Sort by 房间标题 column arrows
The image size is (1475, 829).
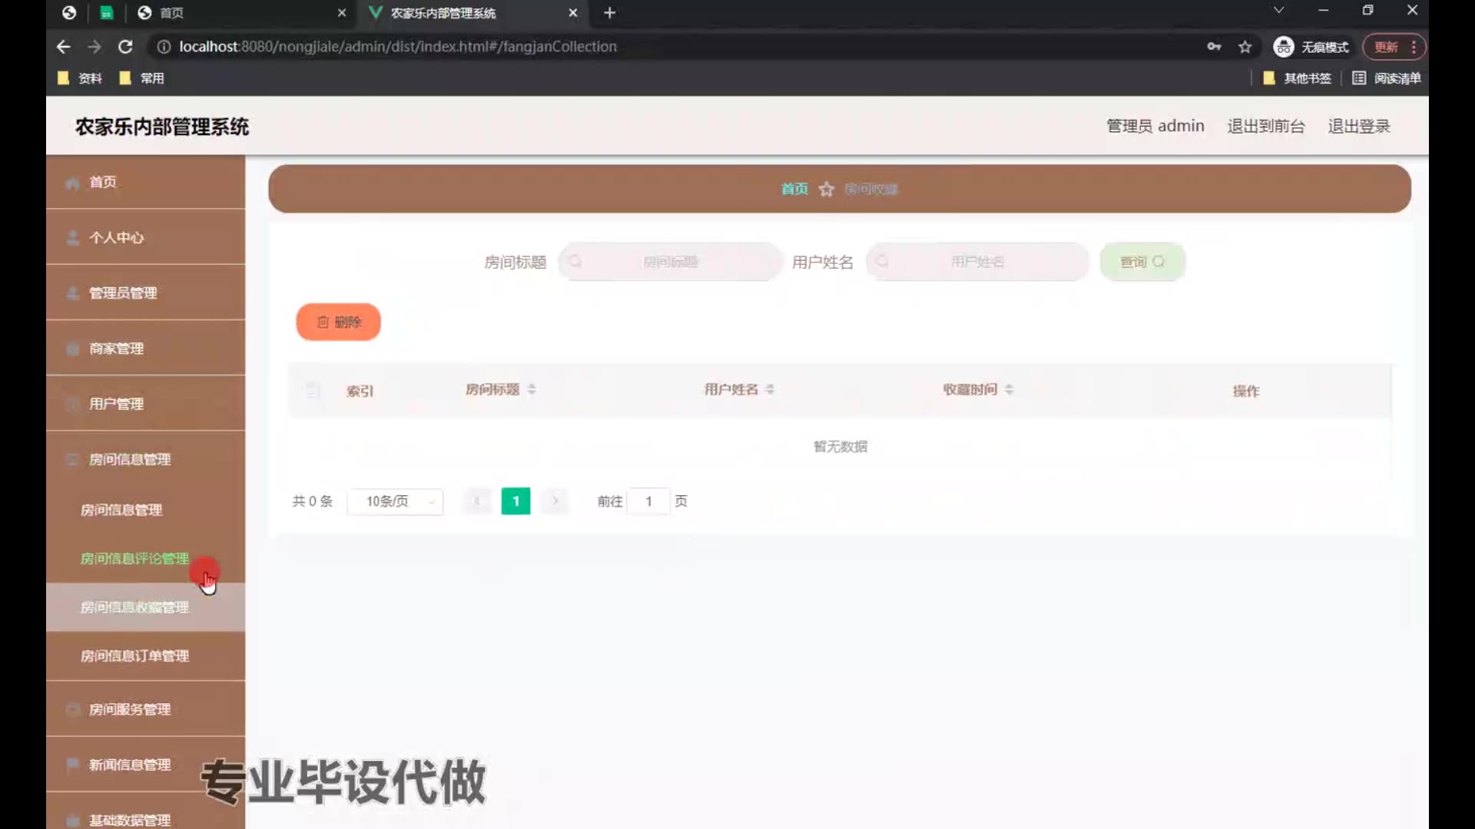pos(532,390)
